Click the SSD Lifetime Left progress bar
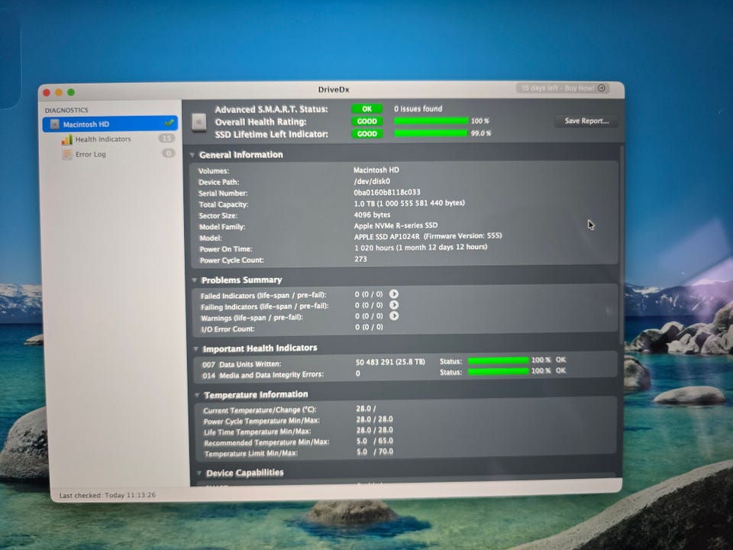 [x=431, y=133]
